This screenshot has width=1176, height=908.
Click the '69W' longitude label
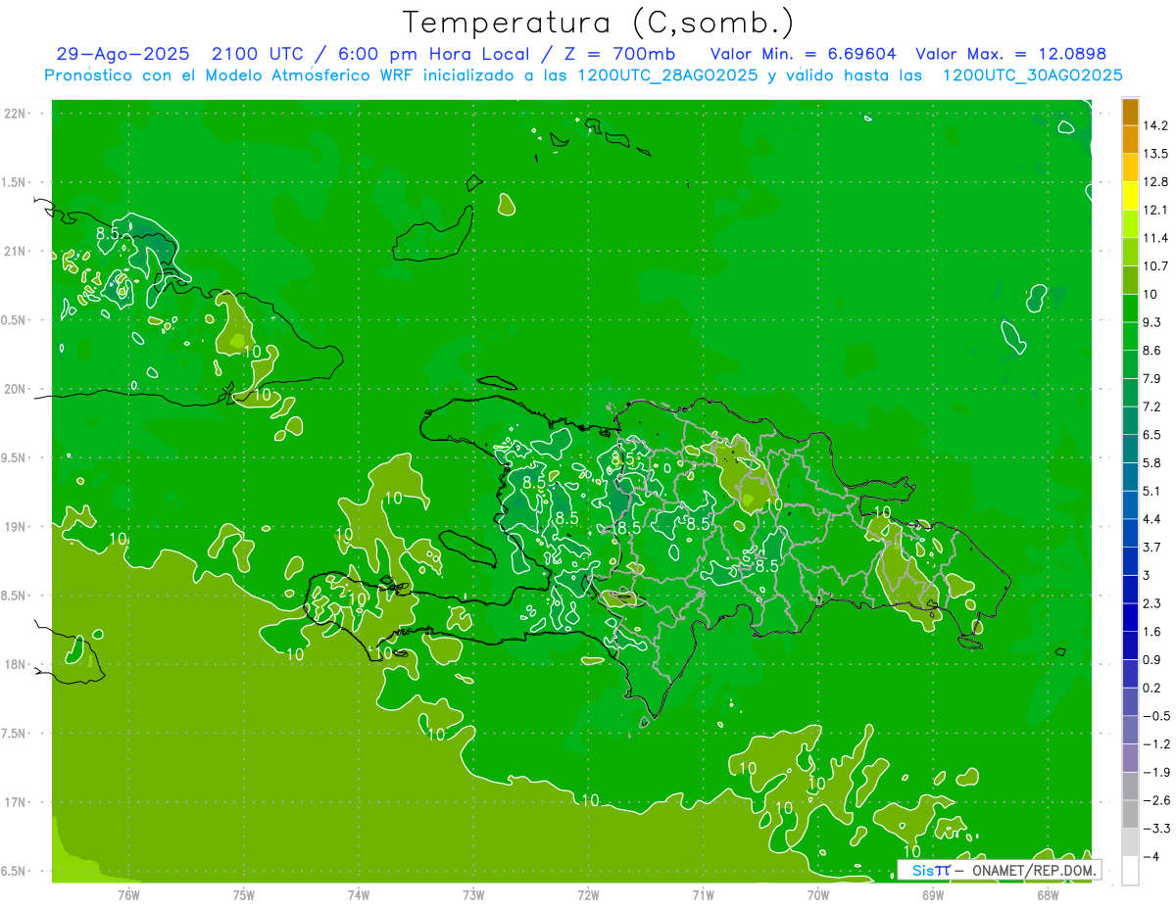click(x=933, y=895)
